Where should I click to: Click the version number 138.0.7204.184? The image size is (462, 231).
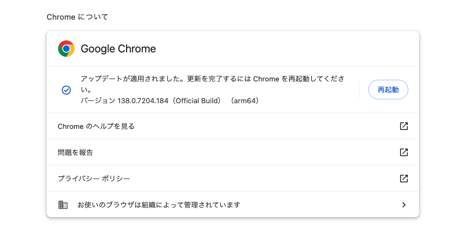143,100
